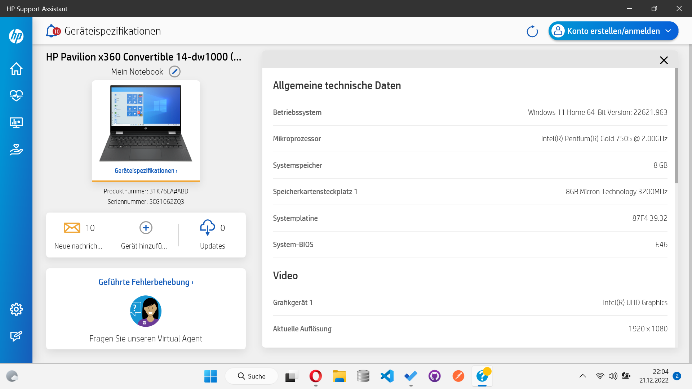Open the settings gear in sidebar
Viewport: 692px width, 389px height.
pos(16,309)
